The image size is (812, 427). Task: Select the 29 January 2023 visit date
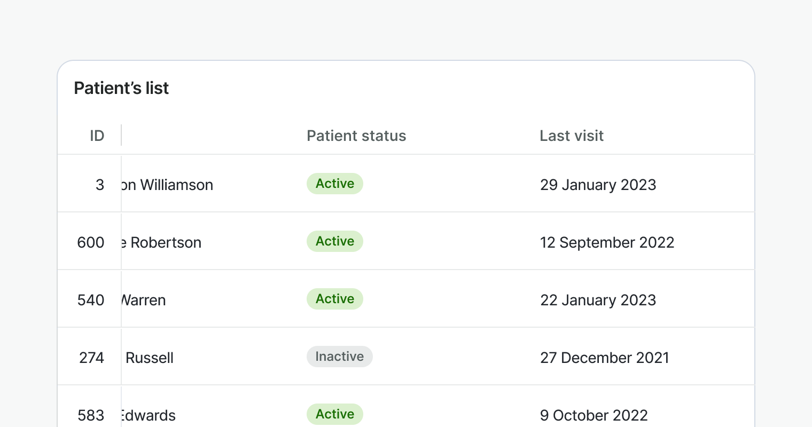click(x=598, y=185)
